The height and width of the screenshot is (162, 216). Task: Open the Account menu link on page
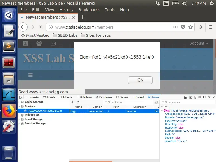(x=199, y=43)
